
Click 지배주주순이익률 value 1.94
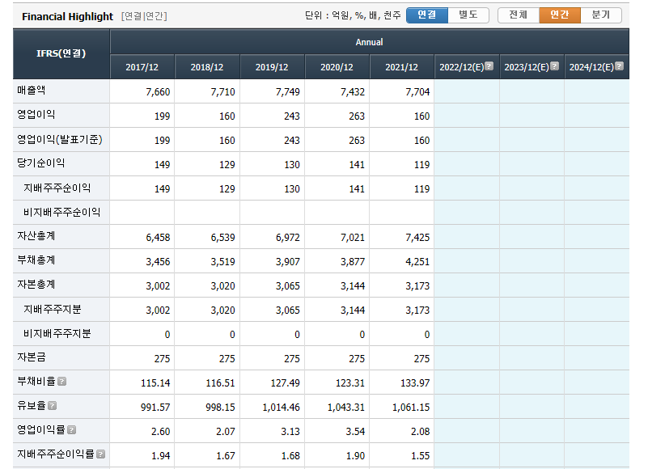161,456
